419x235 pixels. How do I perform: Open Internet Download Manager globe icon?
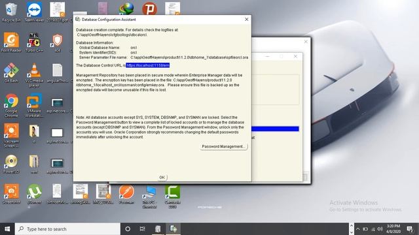click(126, 8)
